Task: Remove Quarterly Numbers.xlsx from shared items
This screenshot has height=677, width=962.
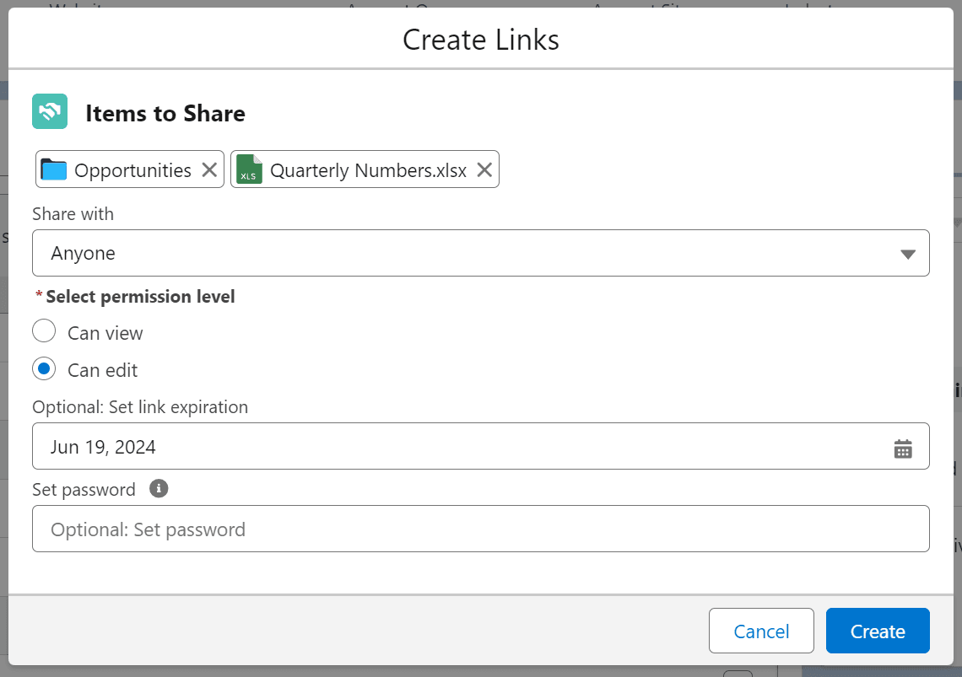Action: (x=484, y=169)
